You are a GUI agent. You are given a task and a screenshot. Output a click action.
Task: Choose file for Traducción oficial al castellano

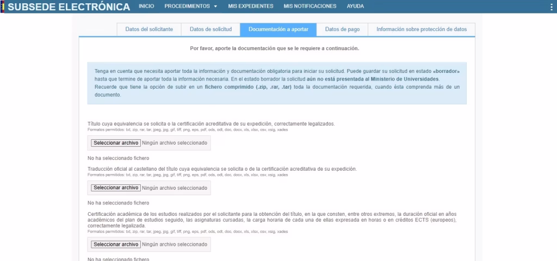tap(116, 188)
